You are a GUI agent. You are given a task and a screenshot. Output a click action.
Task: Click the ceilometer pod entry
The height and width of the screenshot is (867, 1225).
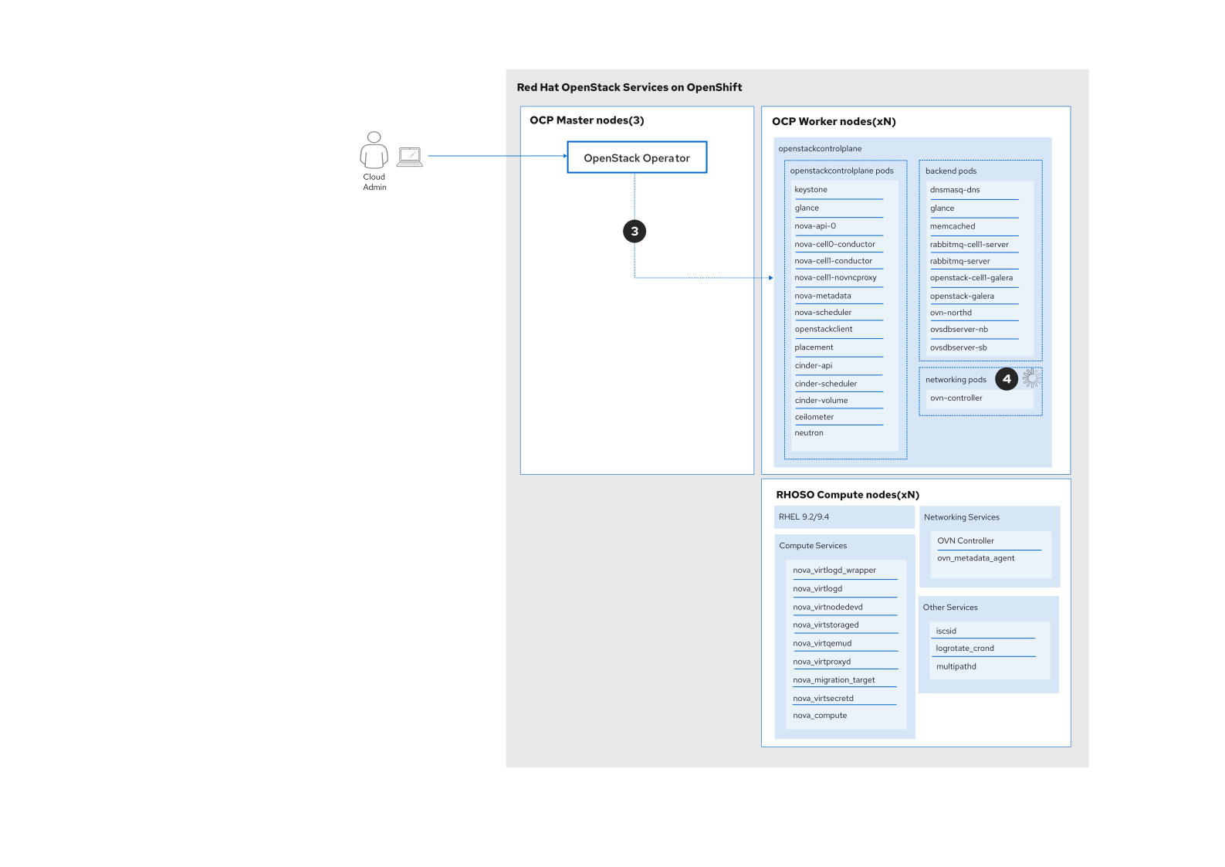pyautogui.click(x=814, y=418)
